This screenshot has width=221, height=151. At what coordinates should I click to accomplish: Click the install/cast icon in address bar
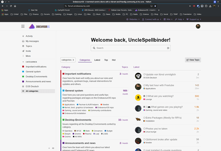coord(151,6)
